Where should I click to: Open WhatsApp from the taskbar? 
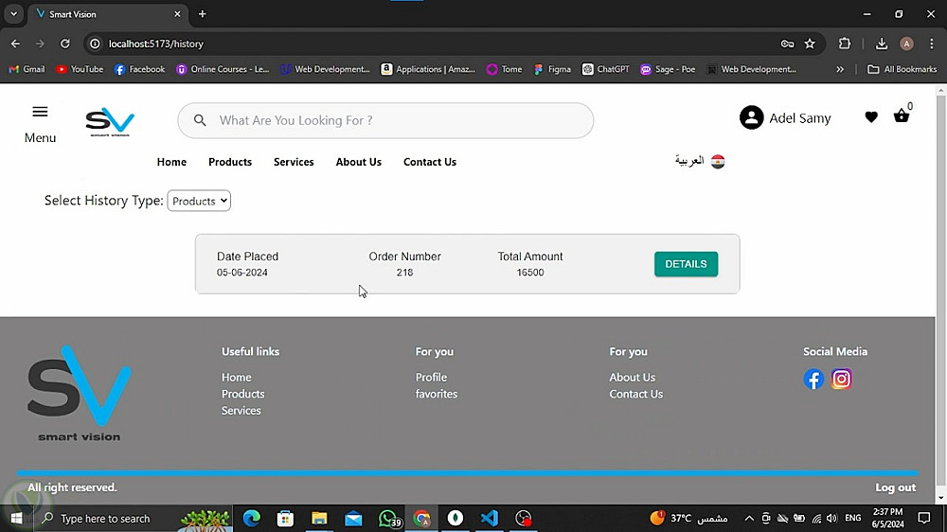[387, 518]
